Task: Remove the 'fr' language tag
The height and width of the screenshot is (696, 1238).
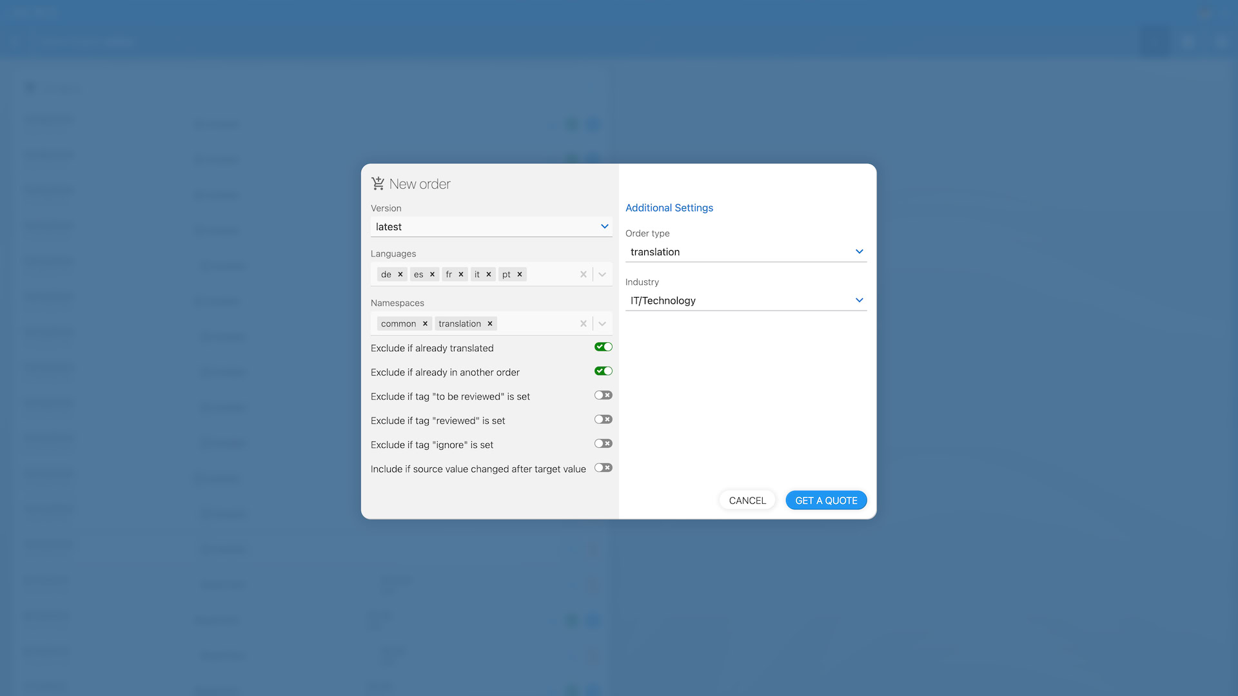Action: [x=461, y=275]
